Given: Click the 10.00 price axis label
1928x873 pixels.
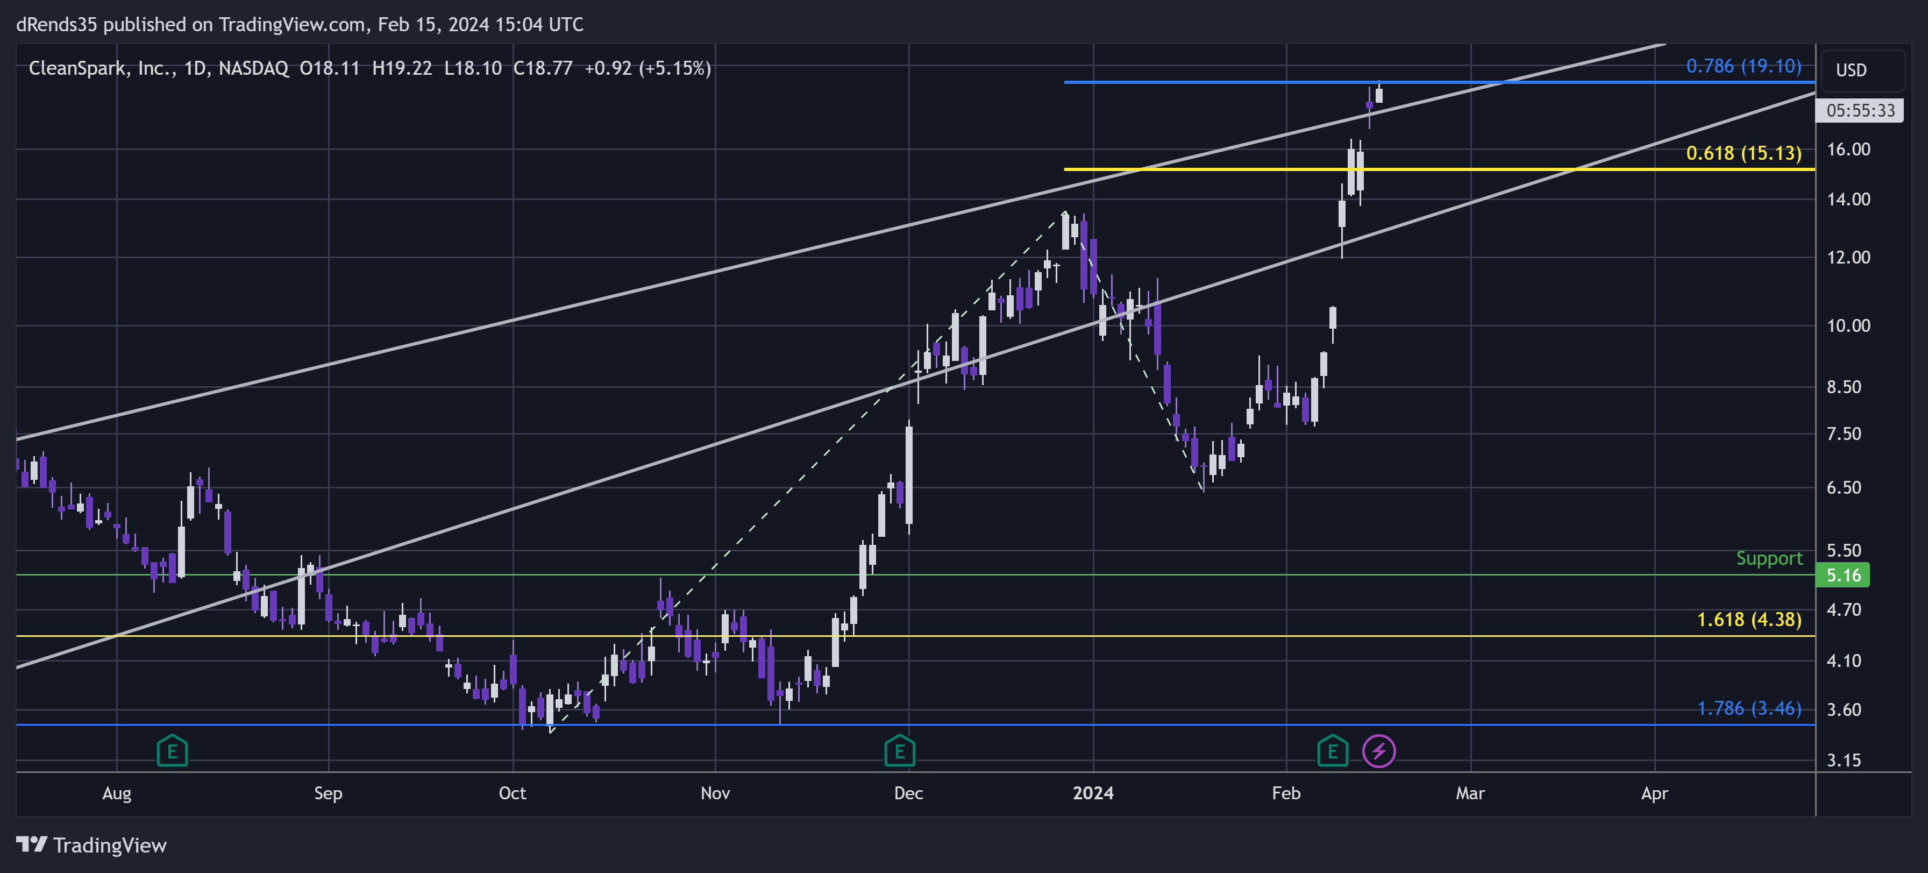Looking at the screenshot, I should click(1848, 325).
